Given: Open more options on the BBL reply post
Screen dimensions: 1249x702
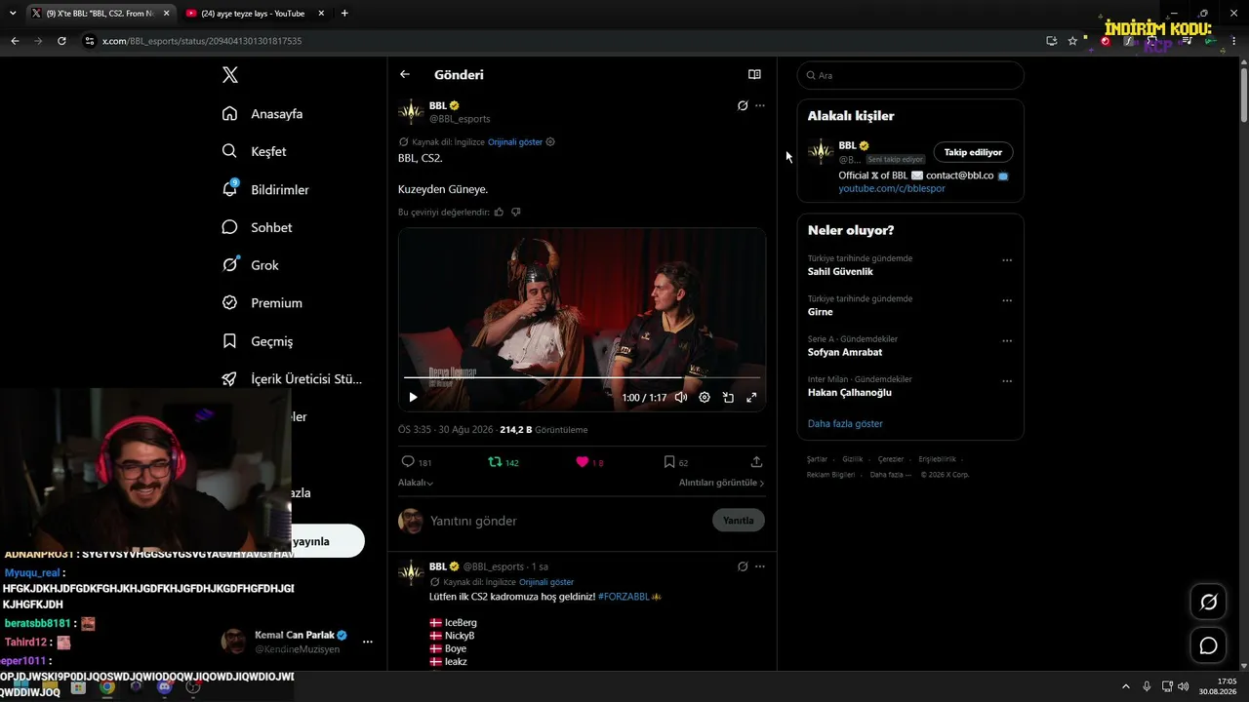Looking at the screenshot, I should pyautogui.click(x=760, y=566).
